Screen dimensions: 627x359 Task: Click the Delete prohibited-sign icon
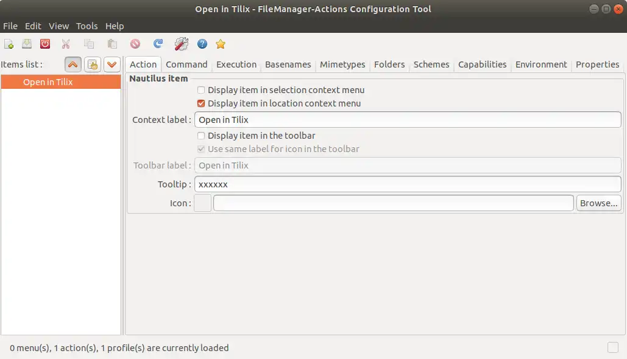point(135,44)
